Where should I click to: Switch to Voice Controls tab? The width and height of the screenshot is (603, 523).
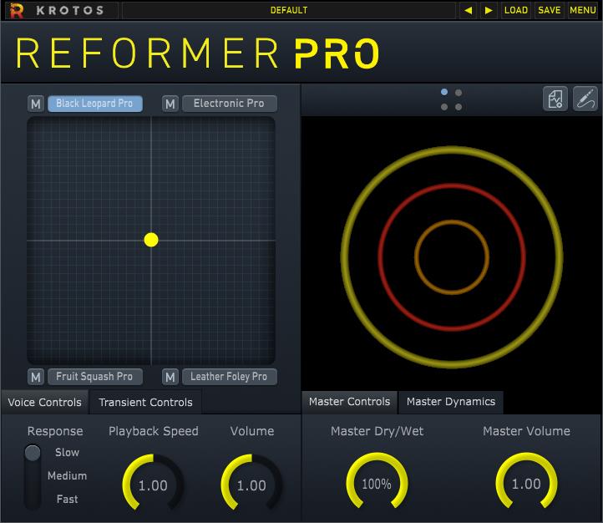tap(44, 402)
